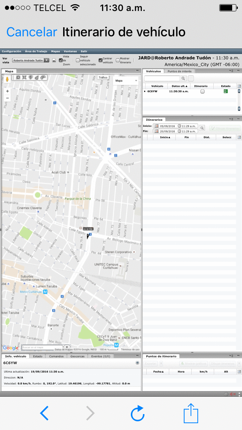242x430 pixels.
Task: Click the vehicle search magnifier button
Action: tap(183, 78)
